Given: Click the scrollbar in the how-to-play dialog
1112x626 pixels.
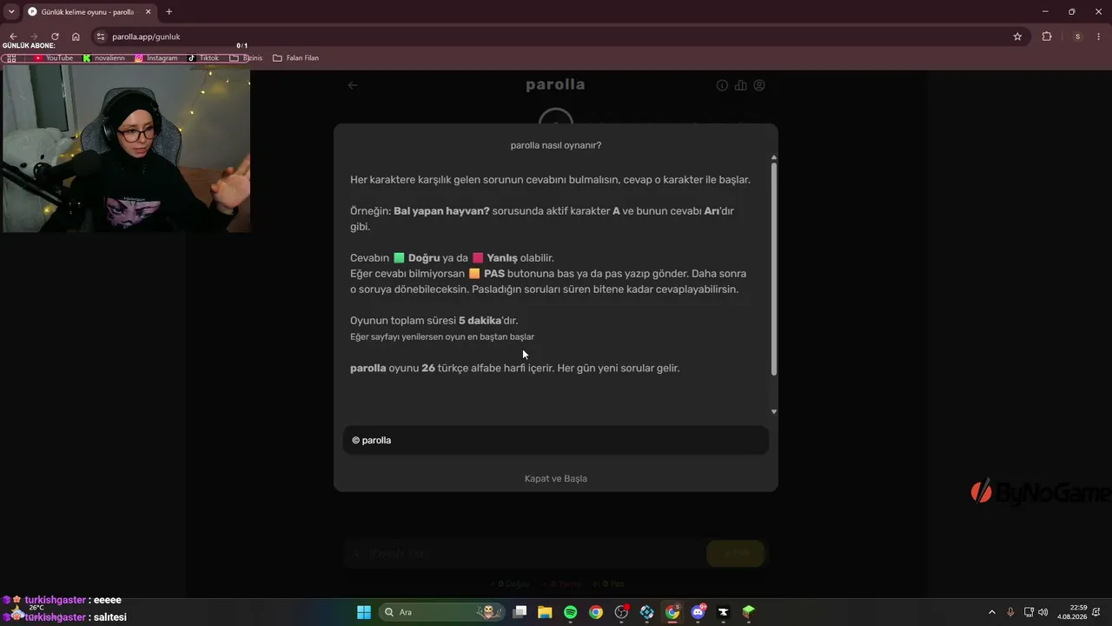Looking at the screenshot, I should click(x=774, y=270).
